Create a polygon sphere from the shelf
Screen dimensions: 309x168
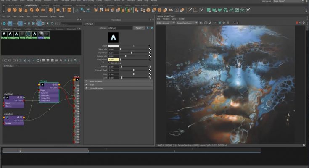point(9,10)
